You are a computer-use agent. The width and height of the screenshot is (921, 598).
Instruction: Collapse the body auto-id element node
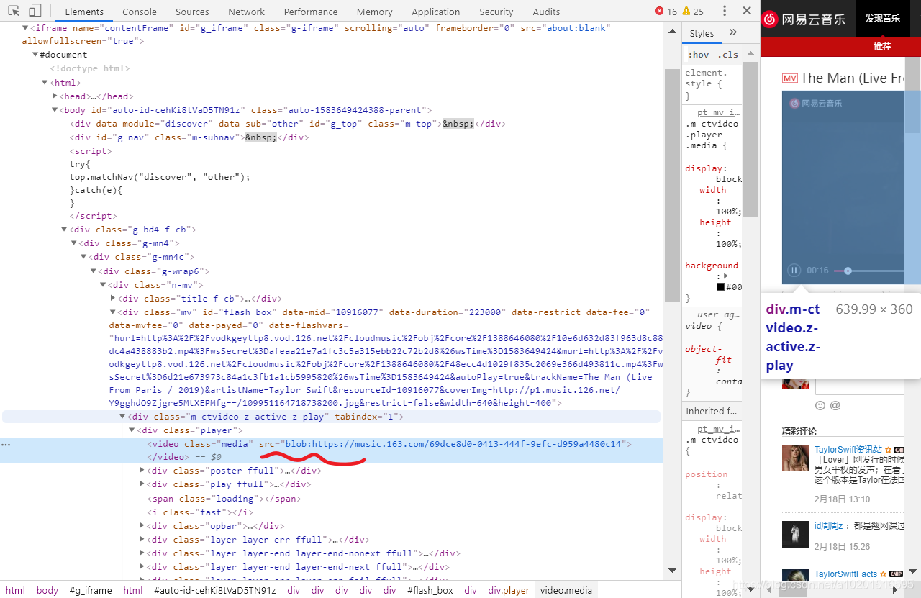click(x=54, y=110)
